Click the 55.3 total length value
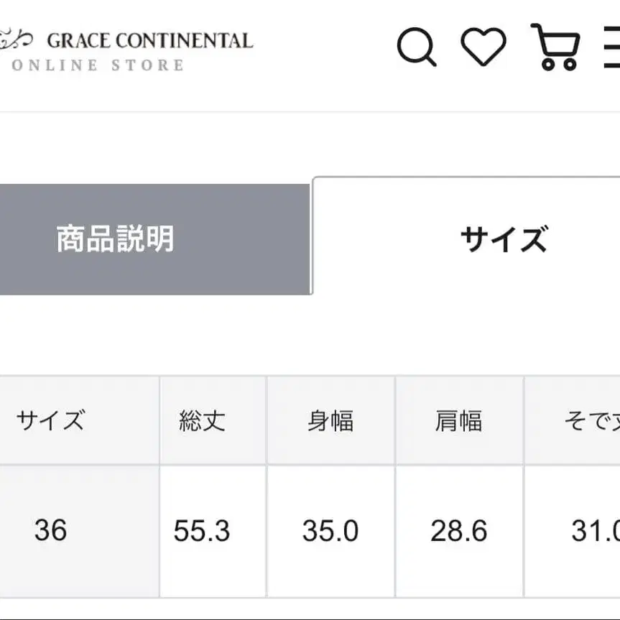Screen dimensions: 620x620 (x=202, y=531)
